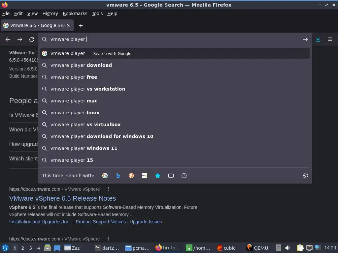Open the system start menu icon
Screen dimensions: 338x253
coord(5,248)
